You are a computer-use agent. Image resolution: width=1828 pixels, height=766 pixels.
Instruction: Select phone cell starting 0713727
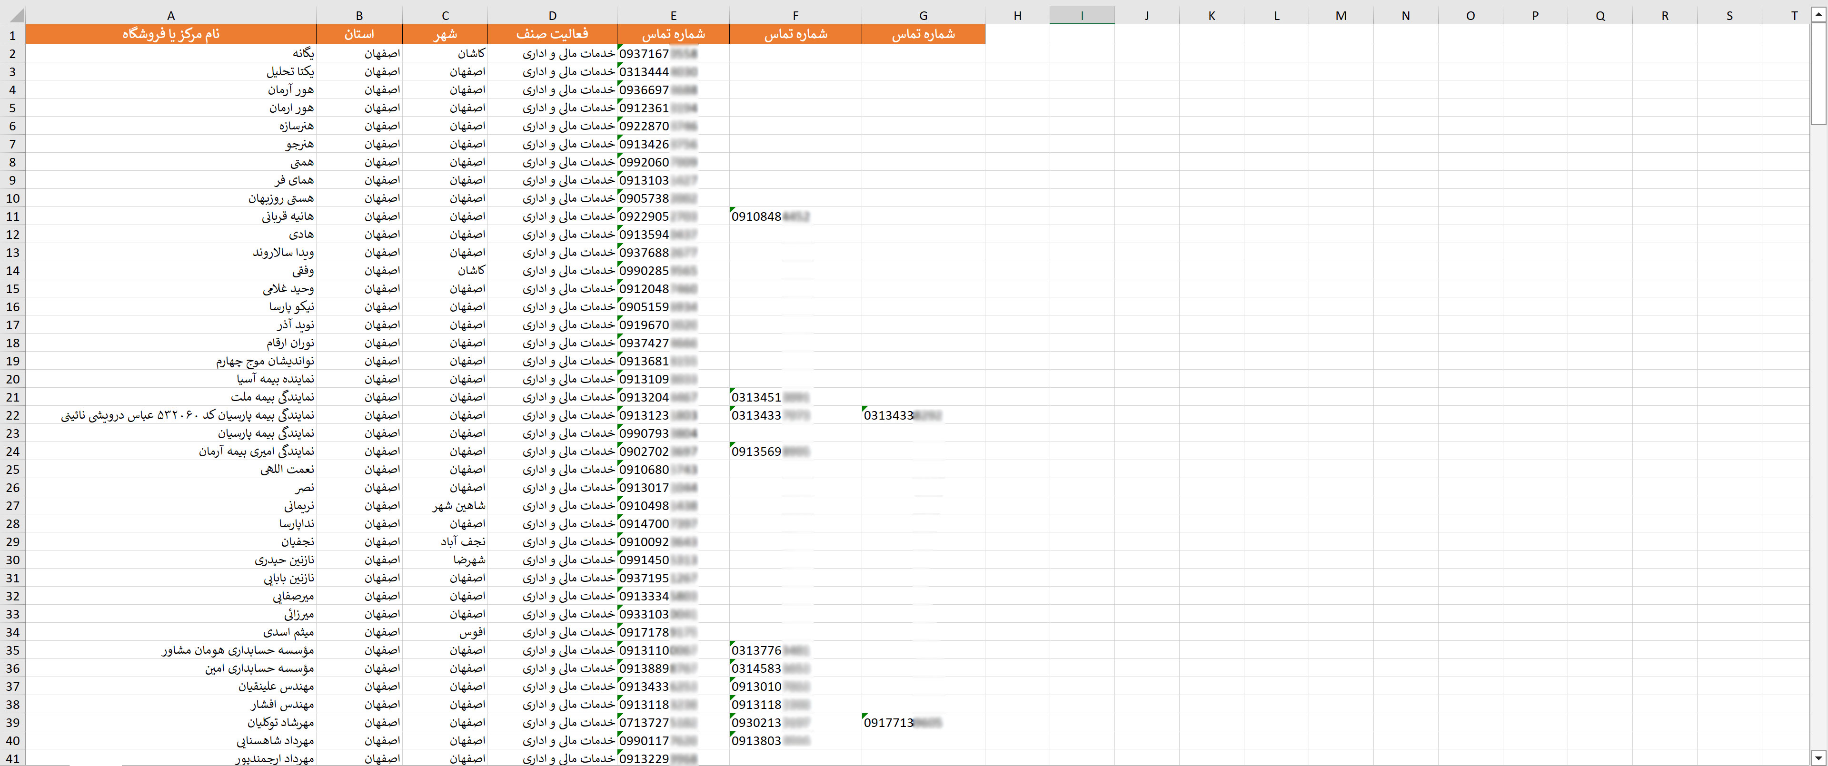pos(674,723)
